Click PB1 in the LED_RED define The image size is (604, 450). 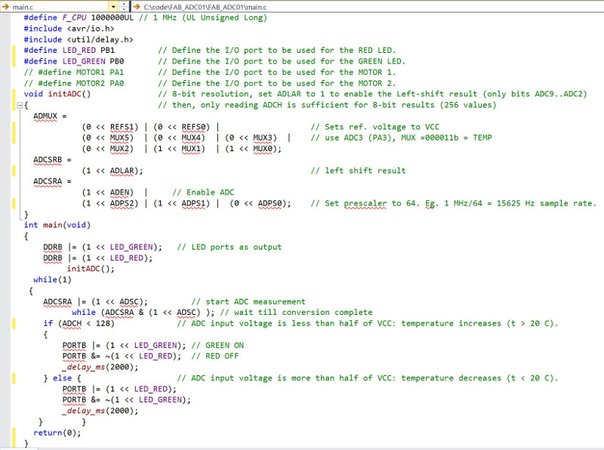coord(107,50)
